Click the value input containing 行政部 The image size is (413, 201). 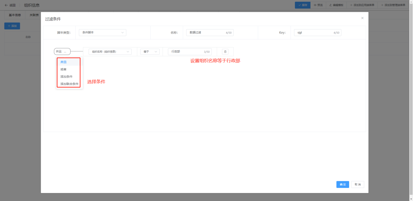pyautogui.click(x=190, y=52)
